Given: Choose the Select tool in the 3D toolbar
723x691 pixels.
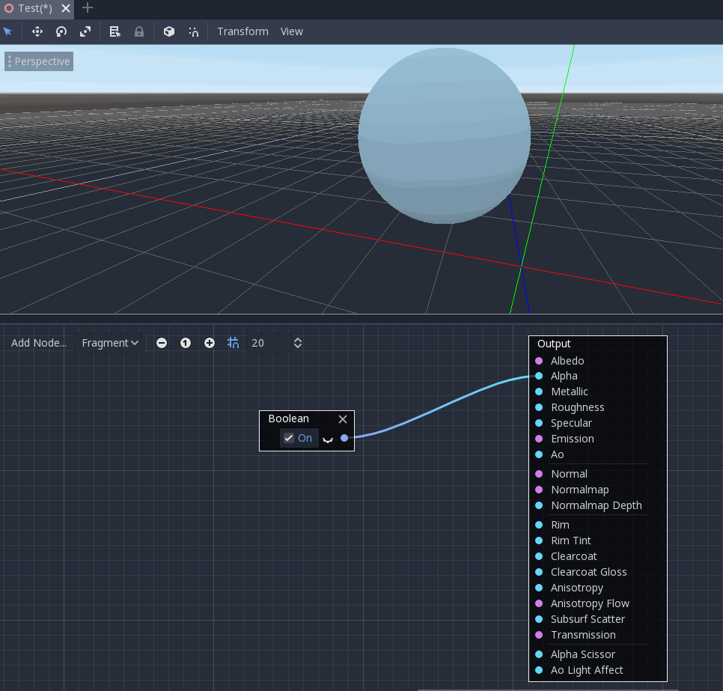Looking at the screenshot, I should pos(9,31).
